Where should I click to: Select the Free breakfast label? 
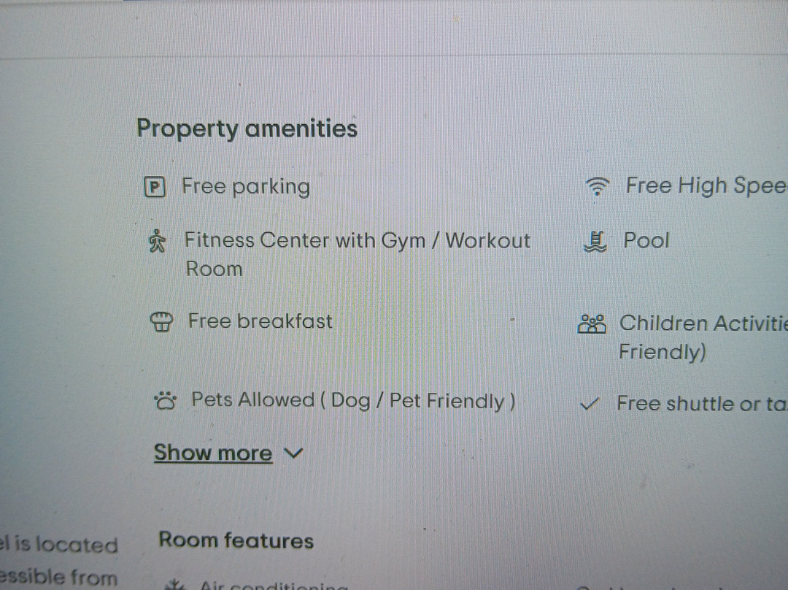[260, 321]
